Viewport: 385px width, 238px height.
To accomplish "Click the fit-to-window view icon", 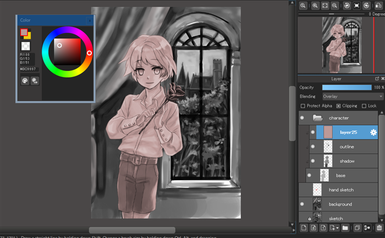I will (x=325, y=5).
